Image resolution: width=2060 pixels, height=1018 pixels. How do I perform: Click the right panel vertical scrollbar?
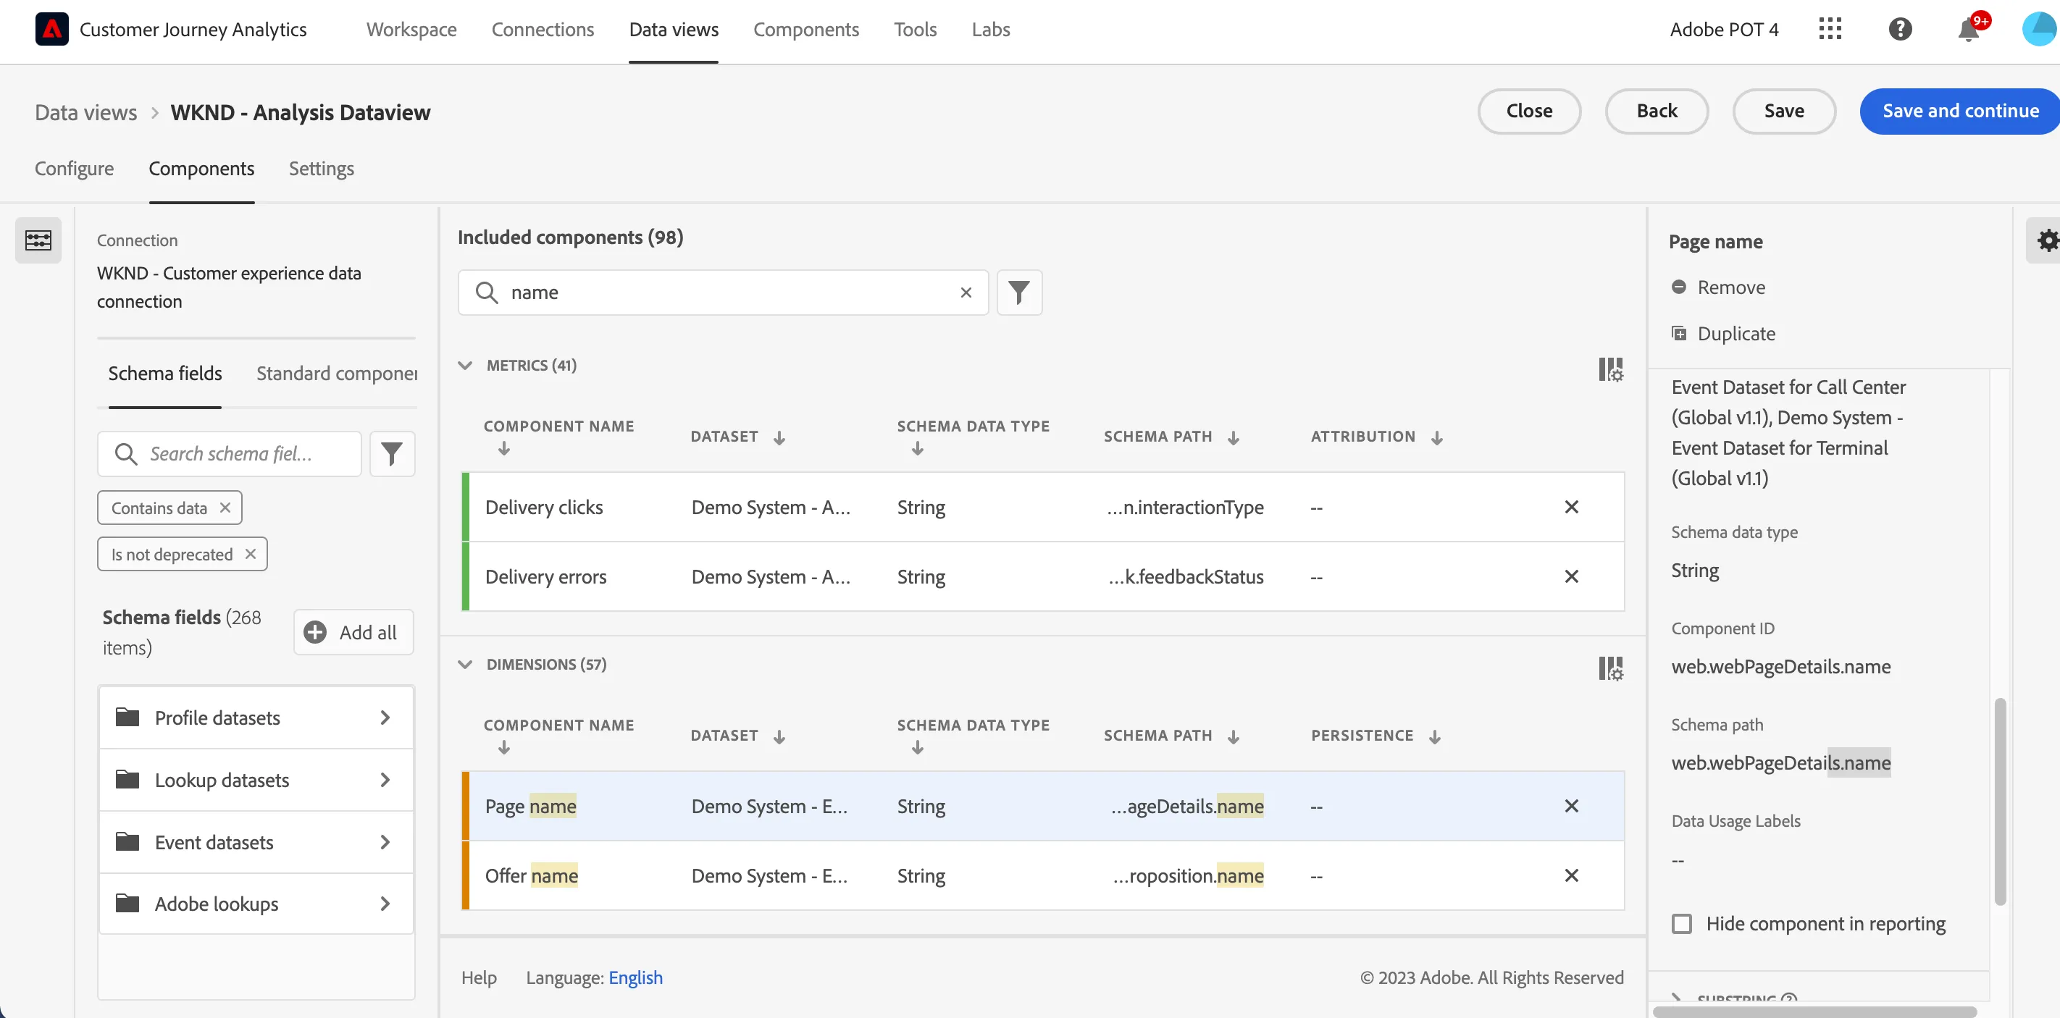pos(2000,802)
